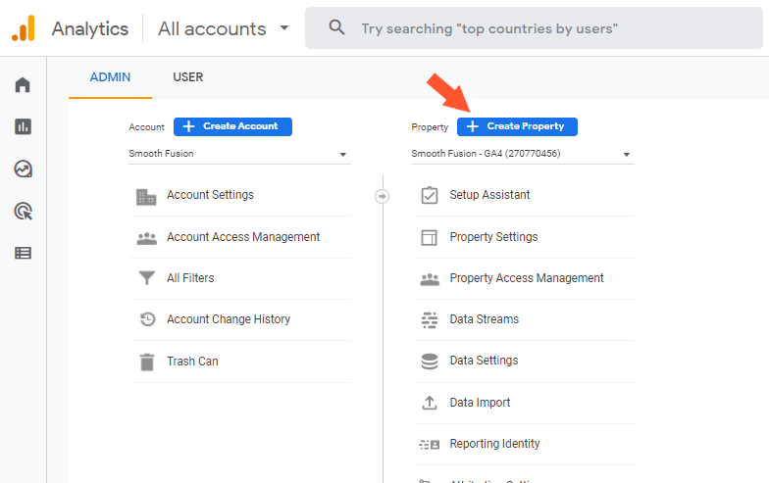769x483 pixels.
Task: Click the Google Analytics logo
Action: (x=23, y=28)
